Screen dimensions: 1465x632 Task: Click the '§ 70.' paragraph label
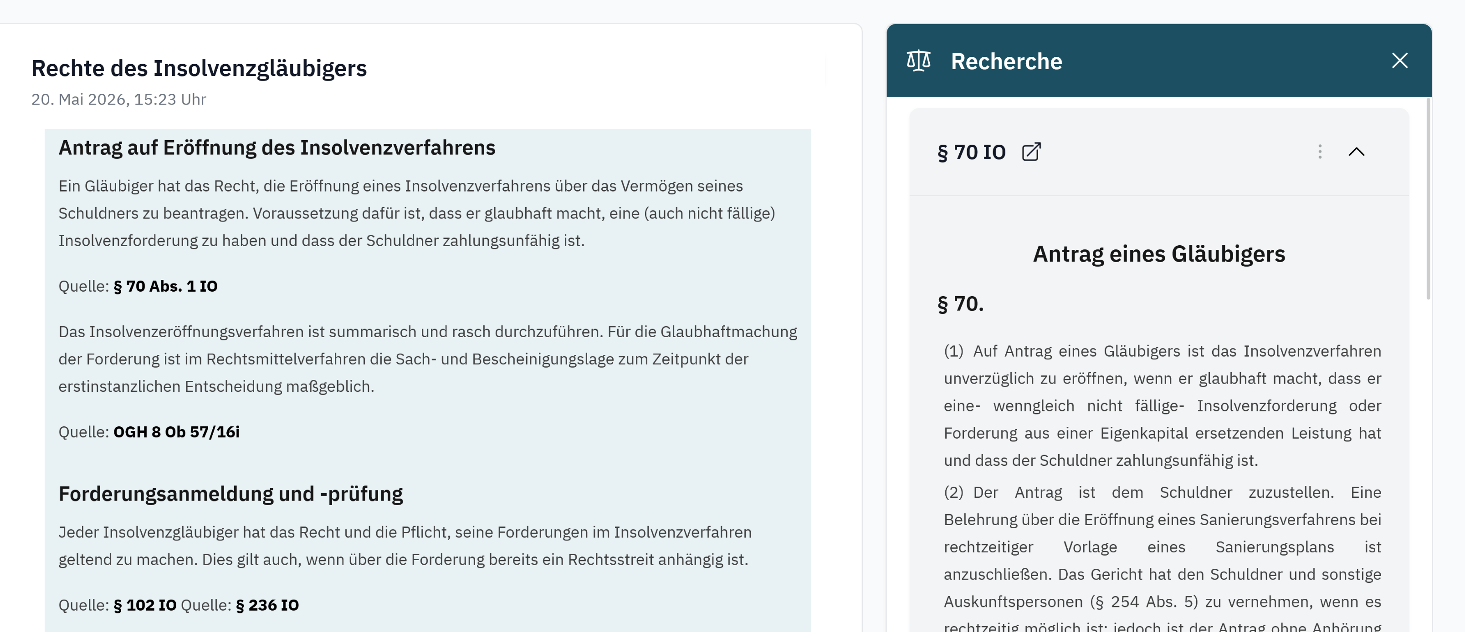click(961, 304)
